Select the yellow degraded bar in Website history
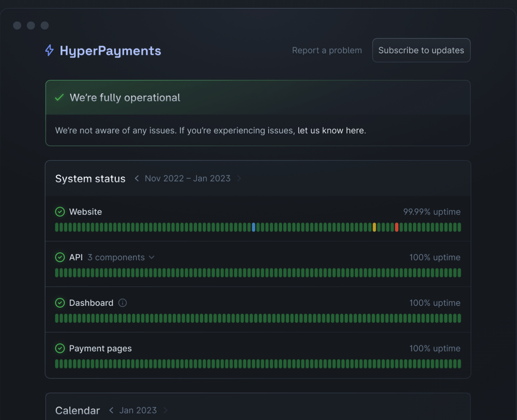The image size is (517, 420). coord(374,227)
